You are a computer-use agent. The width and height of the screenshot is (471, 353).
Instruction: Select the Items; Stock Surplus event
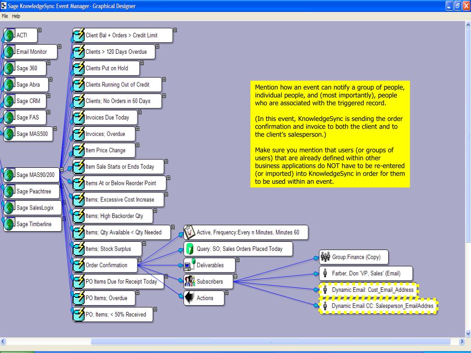coord(107,249)
